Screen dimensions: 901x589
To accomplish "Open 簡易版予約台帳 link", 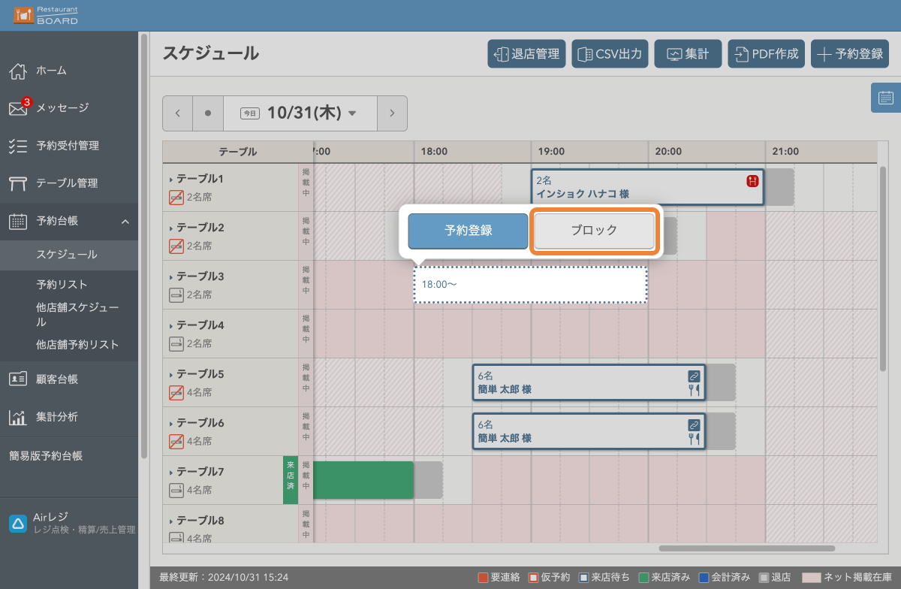I will [x=46, y=455].
